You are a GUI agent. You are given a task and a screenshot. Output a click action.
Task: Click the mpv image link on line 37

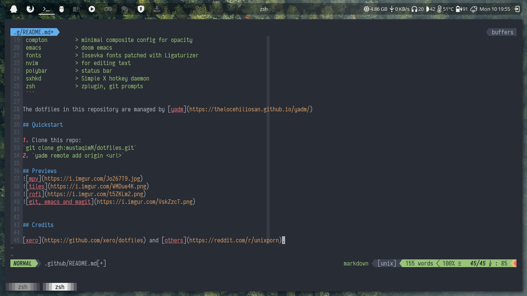(34, 179)
